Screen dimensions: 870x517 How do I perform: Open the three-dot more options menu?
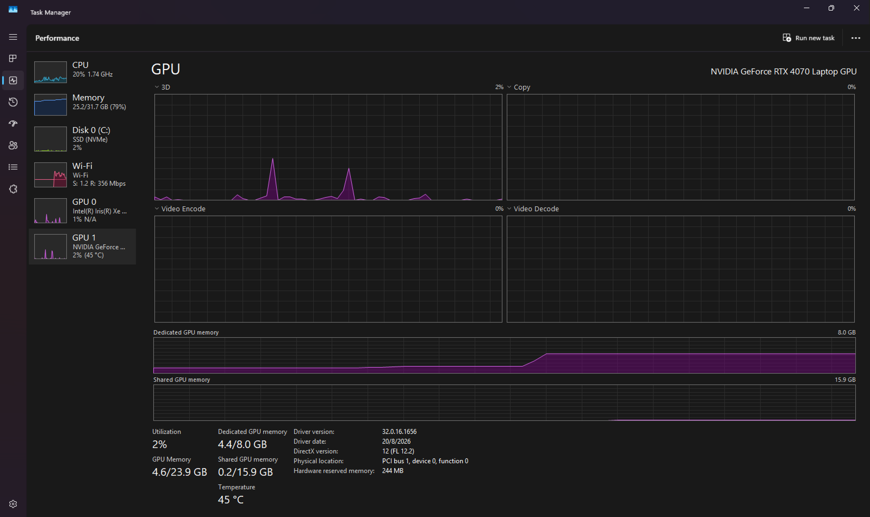pos(856,38)
